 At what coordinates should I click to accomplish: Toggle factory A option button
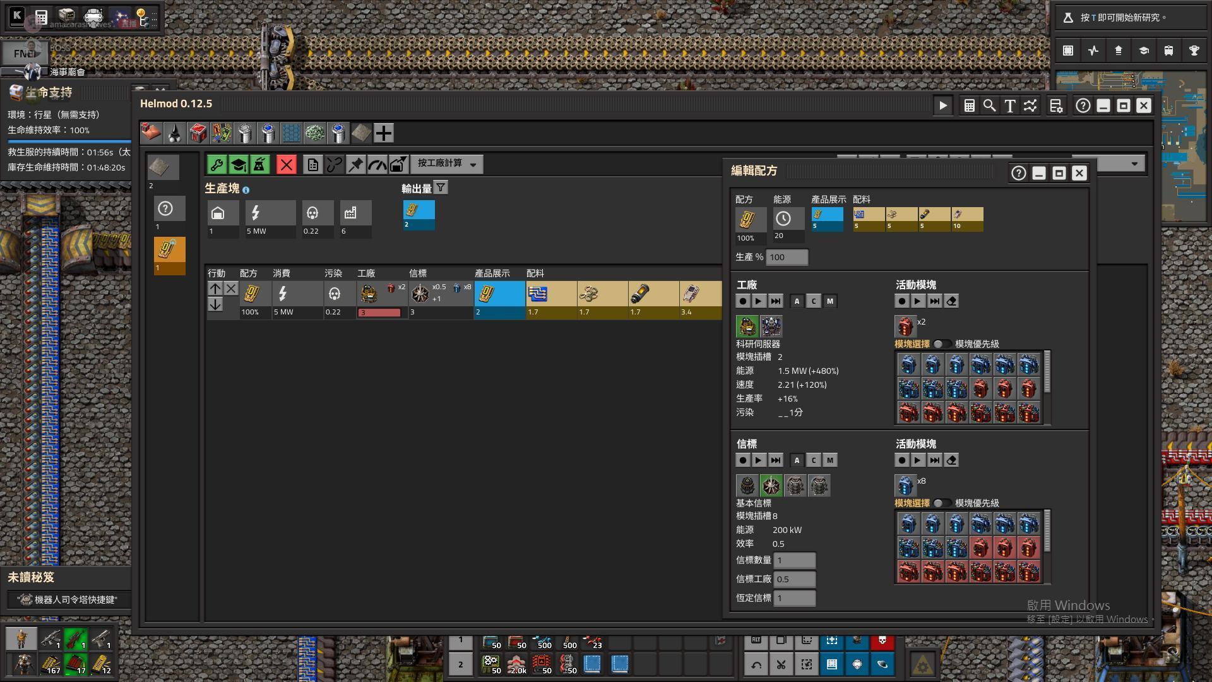(x=797, y=301)
